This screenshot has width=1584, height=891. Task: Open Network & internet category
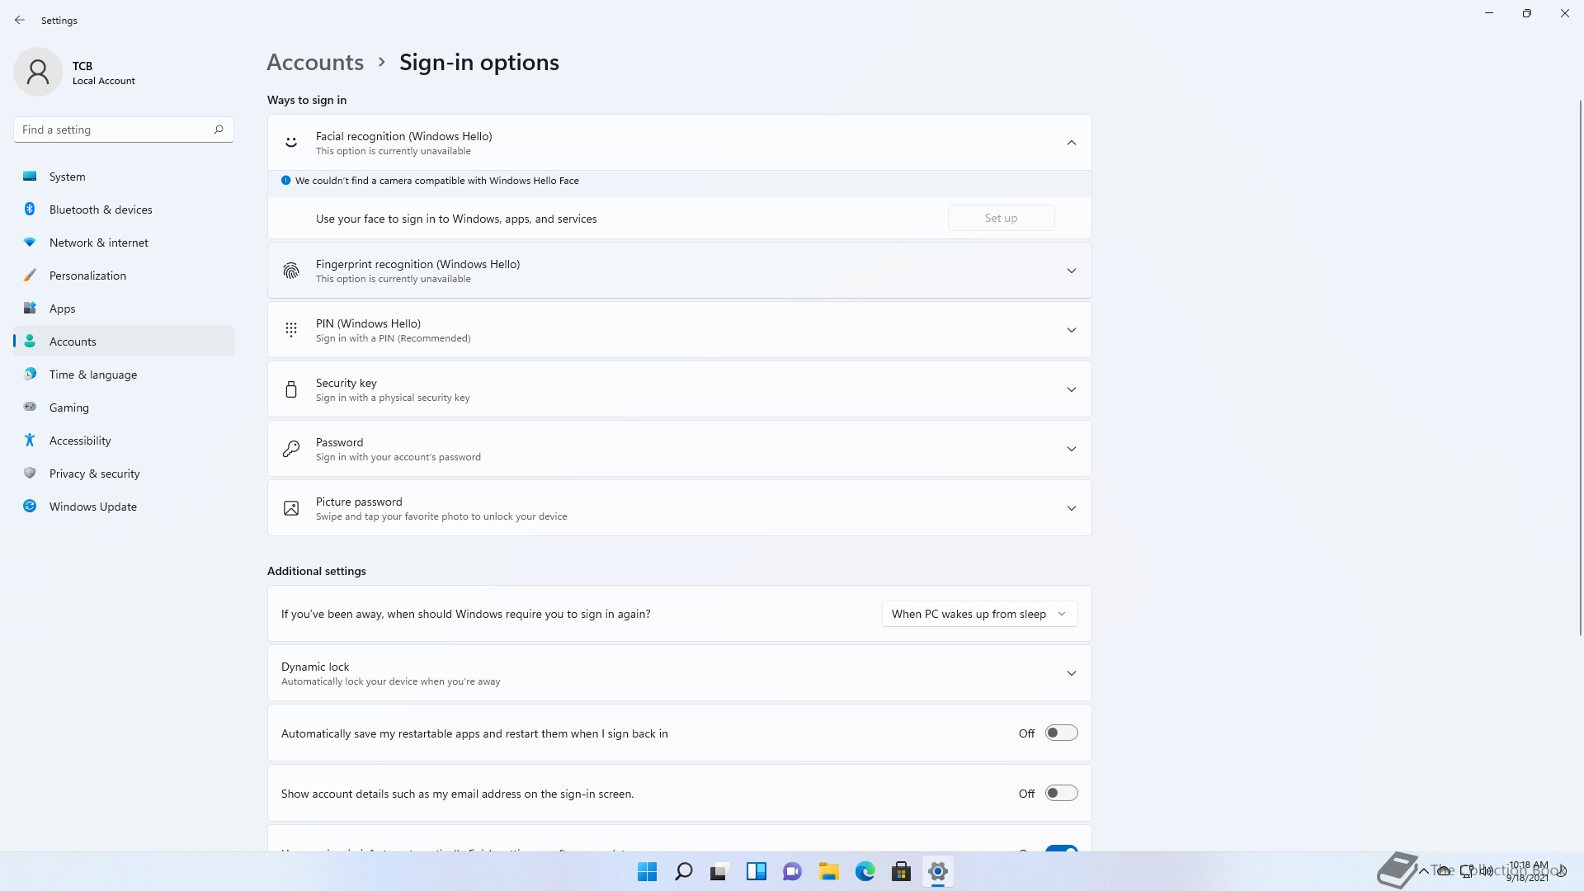(x=124, y=243)
